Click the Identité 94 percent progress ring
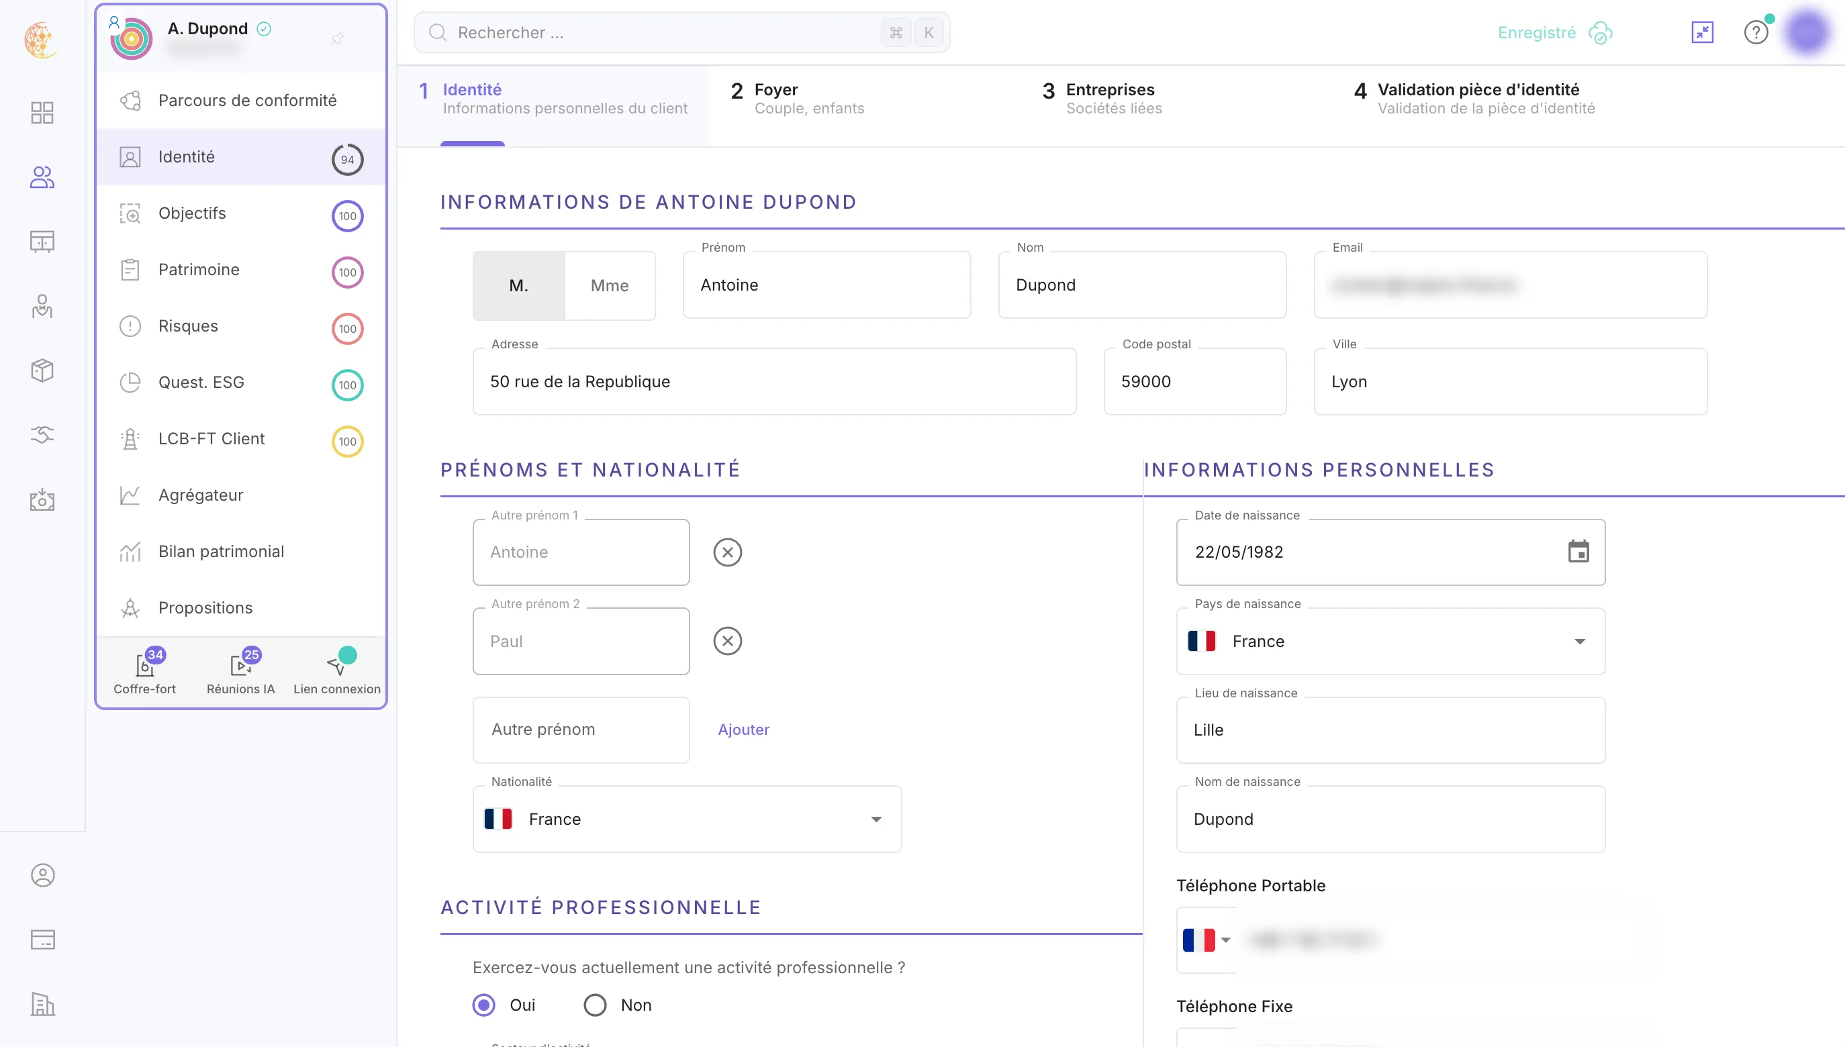 [x=347, y=160]
